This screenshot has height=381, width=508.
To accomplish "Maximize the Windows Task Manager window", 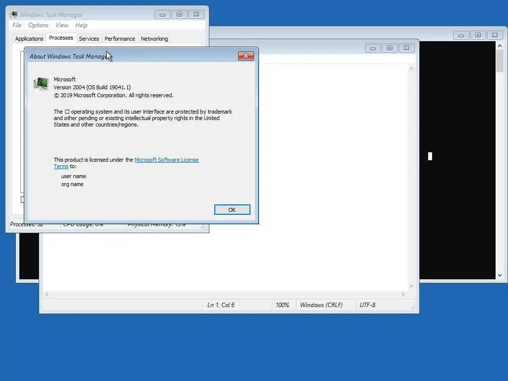I will click(x=180, y=14).
